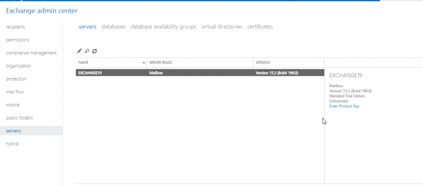The image size is (423, 186).
Task: Go to public folders
Action: click(19, 118)
